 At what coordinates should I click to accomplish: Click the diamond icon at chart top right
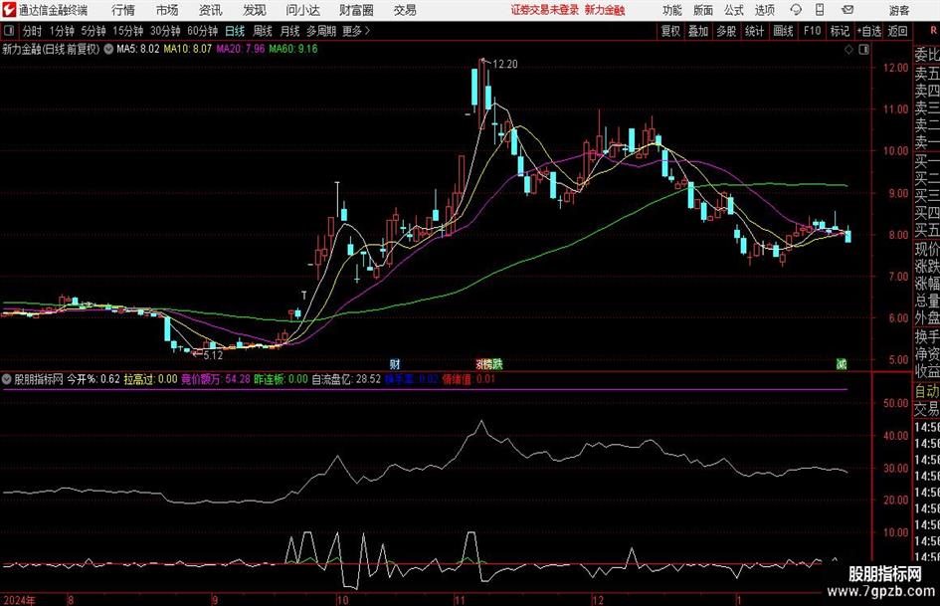(848, 50)
